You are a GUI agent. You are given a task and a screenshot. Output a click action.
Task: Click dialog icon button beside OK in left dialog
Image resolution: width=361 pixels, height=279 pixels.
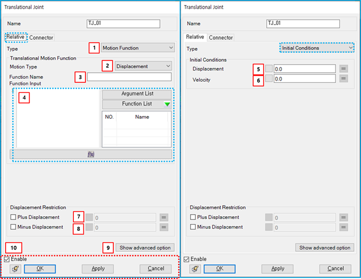(15, 268)
